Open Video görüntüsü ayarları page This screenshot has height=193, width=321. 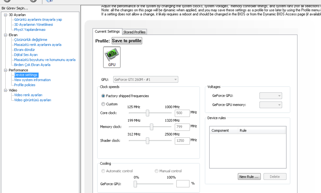pyautogui.click(x=32, y=100)
